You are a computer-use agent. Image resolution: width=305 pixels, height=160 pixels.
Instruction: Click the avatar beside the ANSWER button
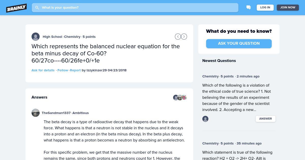[x=205, y=119]
